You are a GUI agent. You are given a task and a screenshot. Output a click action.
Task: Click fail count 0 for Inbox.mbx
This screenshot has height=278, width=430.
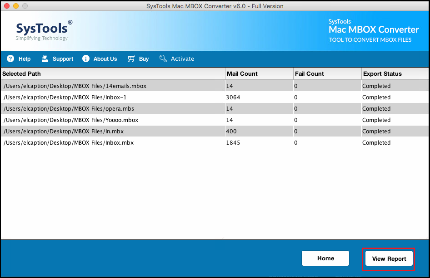pos(295,143)
